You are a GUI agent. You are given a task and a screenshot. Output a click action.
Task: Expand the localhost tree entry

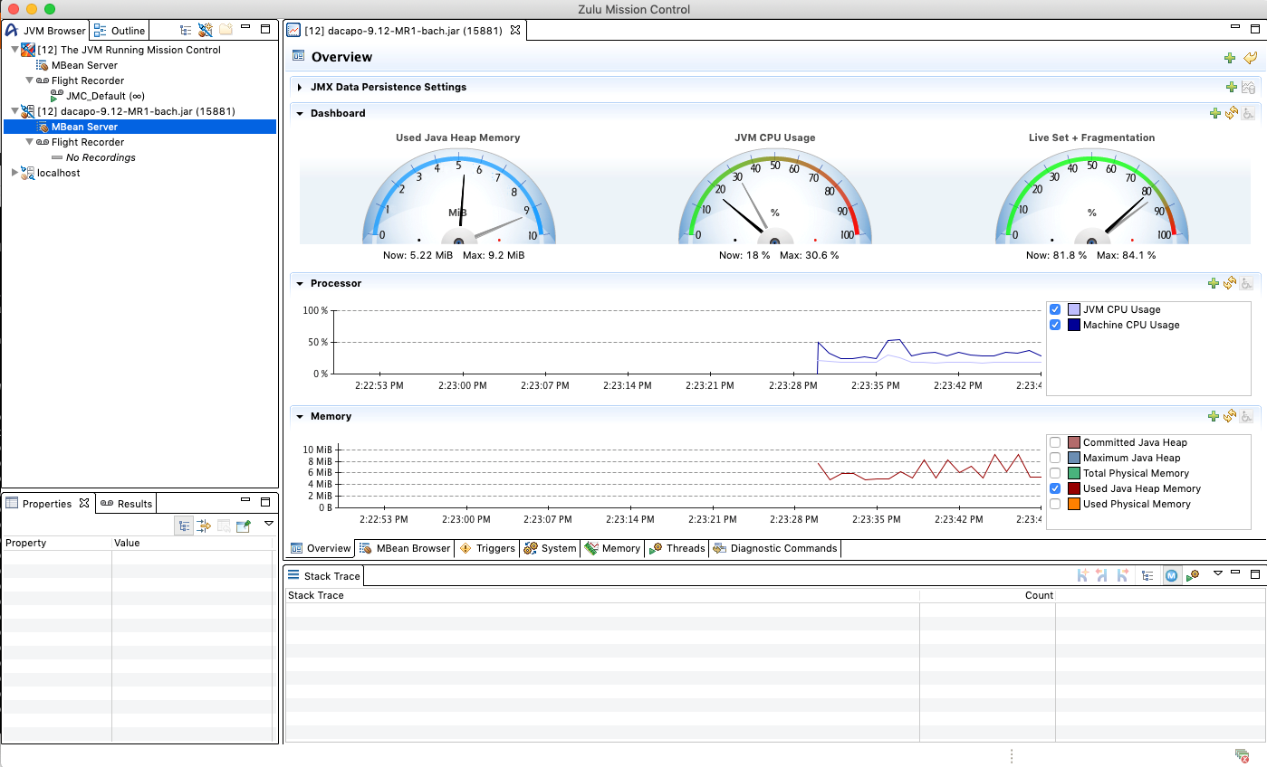click(13, 172)
